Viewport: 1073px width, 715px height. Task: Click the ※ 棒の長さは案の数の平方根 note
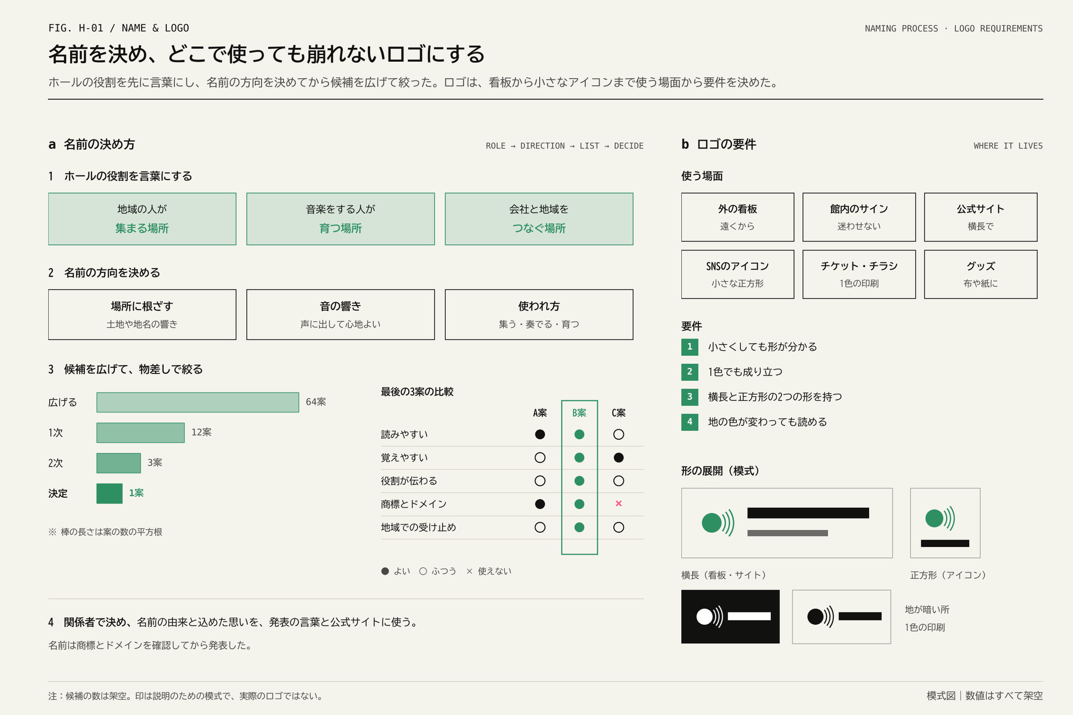tap(105, 532)
